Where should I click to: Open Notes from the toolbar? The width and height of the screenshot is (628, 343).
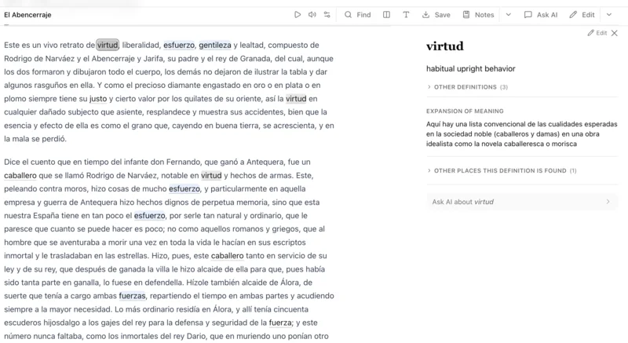click(478, 15)
